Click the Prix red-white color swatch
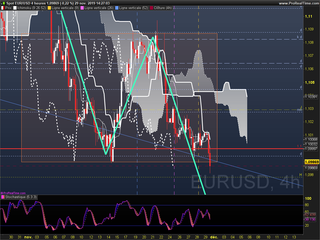The width and height of the screenshot is (320, 240). (3, 8)
